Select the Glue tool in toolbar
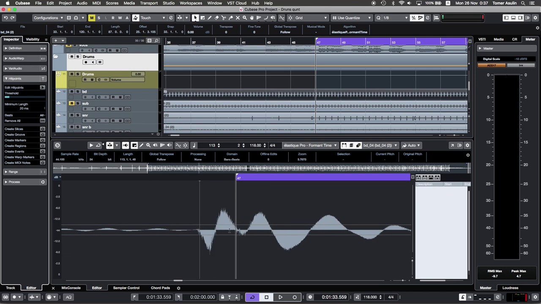Image resolution: width=541 pixels, height=304 pixels. click(x=231, y=18)
